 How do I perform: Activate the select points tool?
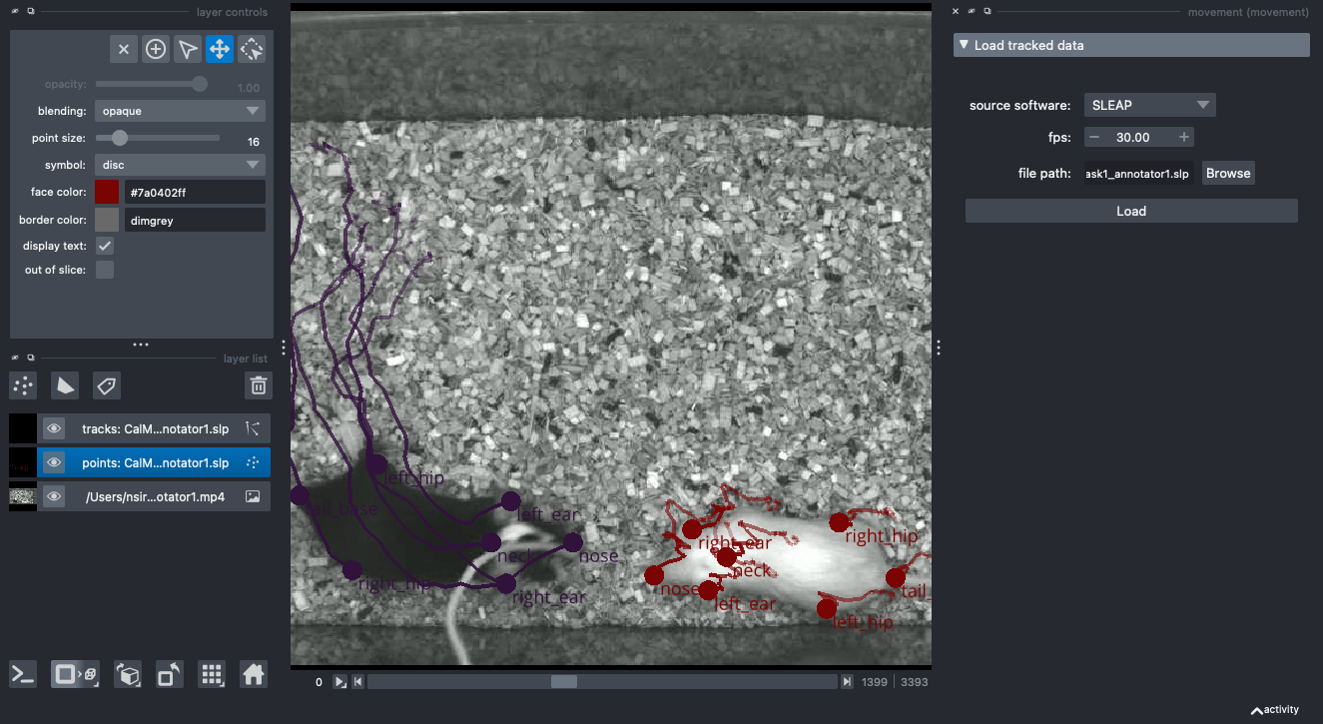(188, 49)
